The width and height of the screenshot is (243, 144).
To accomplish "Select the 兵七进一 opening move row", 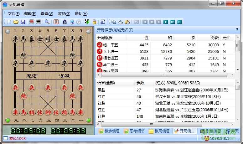I will pos(165,51).
